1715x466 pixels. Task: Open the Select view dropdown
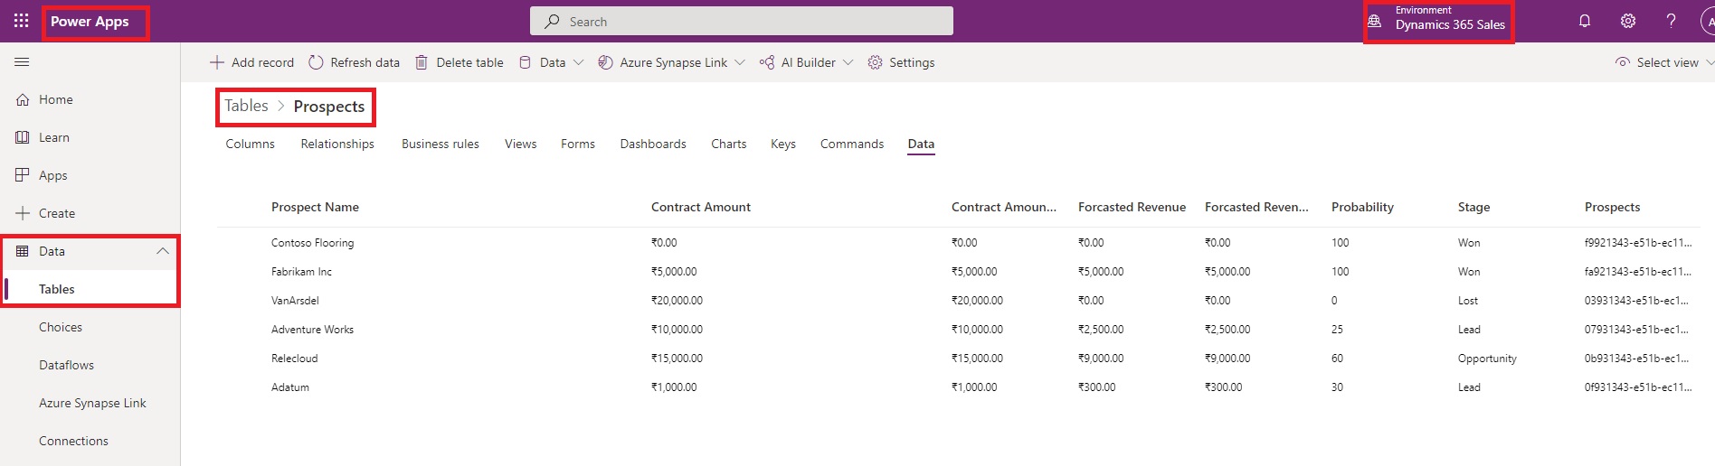click(x=1664, y=62)
